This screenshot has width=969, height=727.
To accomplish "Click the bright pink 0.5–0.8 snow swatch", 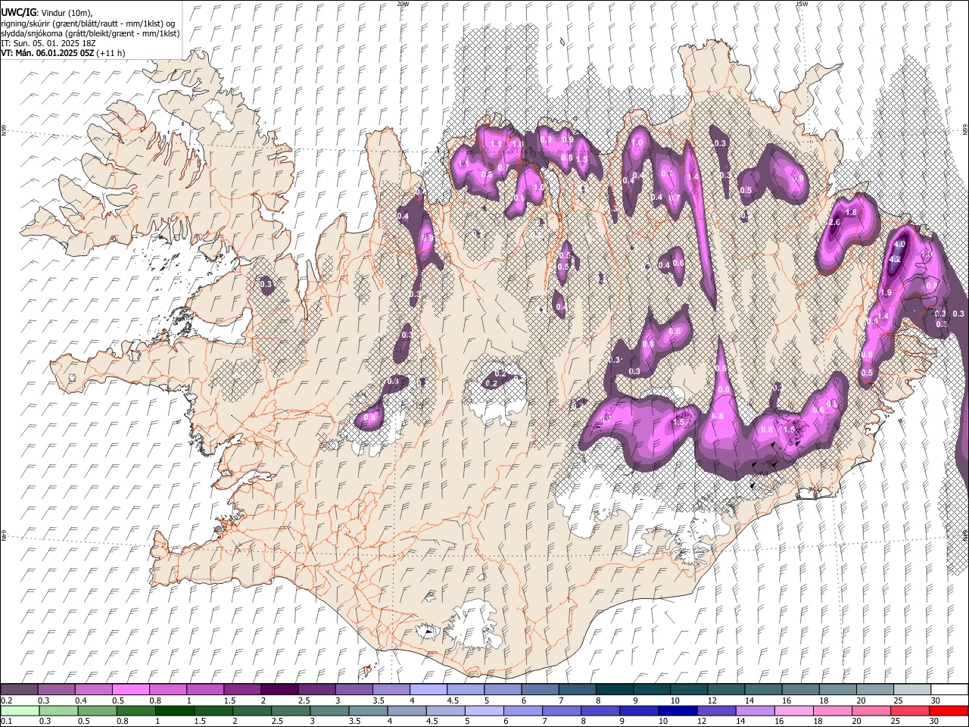I will (x=130, y=689).
